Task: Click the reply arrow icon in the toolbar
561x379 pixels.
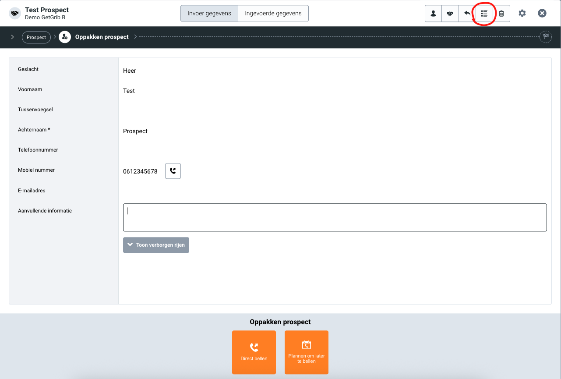Action: (467, 14)
